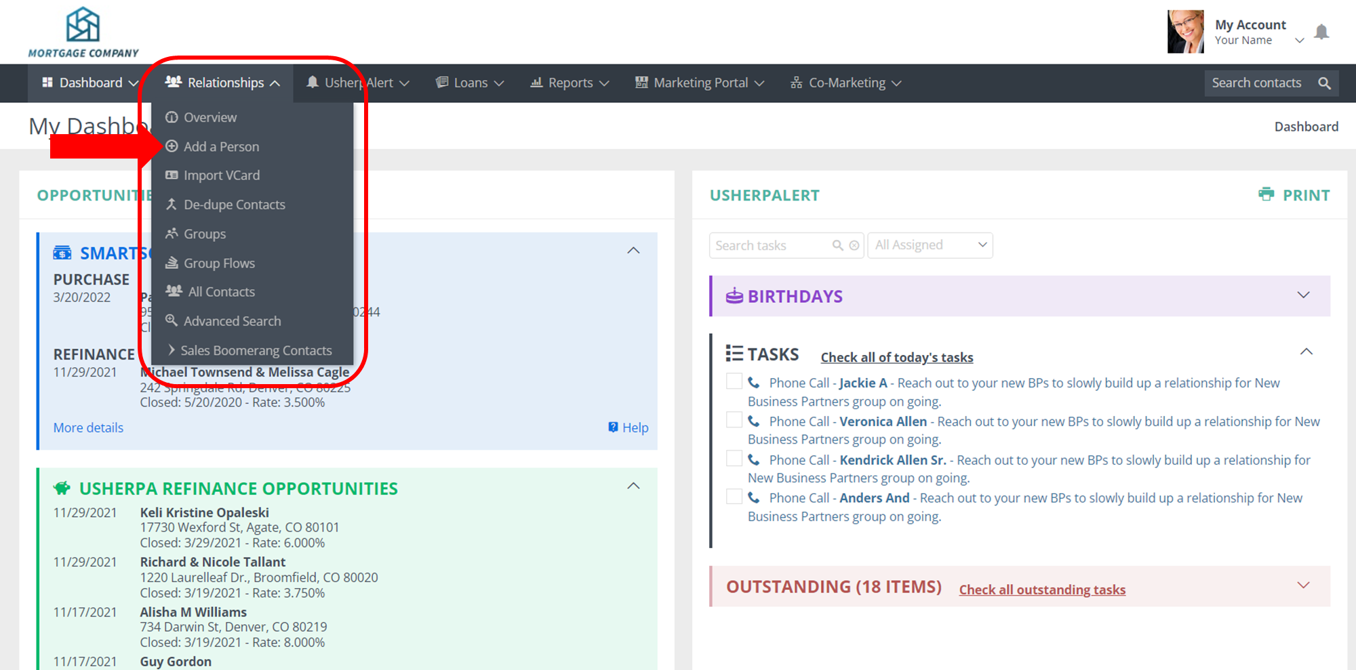Click the blue Help question icon
Screen dimensions: 1356x670
613,427
